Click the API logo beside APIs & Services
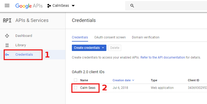The height and width of the screenshot is (104, 207). (7, 20)
